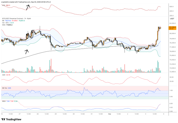The height and width of the screenshot is (123, 178).
Task: Click the EMA value 77,694.2
Action: click(x=9, y=25)
